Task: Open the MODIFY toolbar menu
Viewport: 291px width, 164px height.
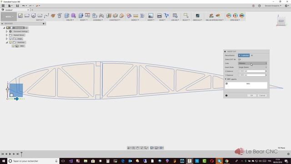Action: click(x=84, y=20)
